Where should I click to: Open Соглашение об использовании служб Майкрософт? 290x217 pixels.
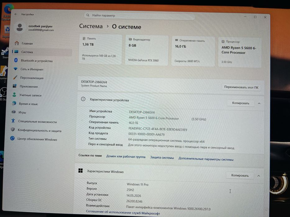click(x=123, y=212)
